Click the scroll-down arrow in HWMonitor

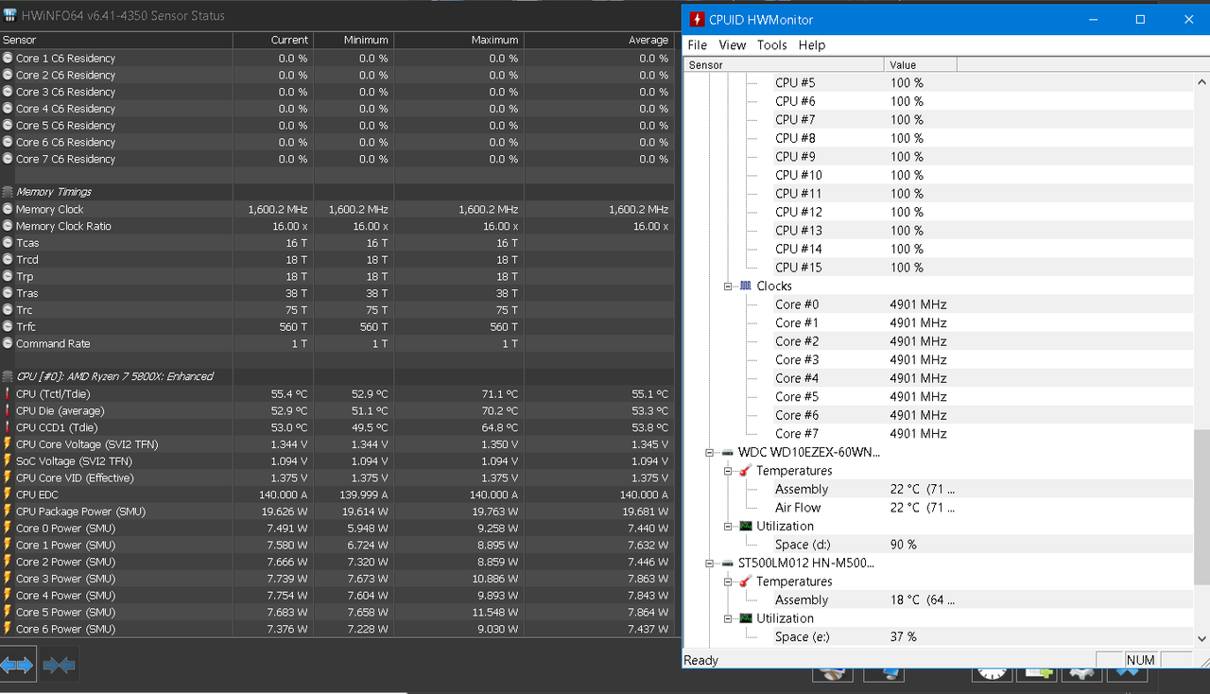point(1201,639)
